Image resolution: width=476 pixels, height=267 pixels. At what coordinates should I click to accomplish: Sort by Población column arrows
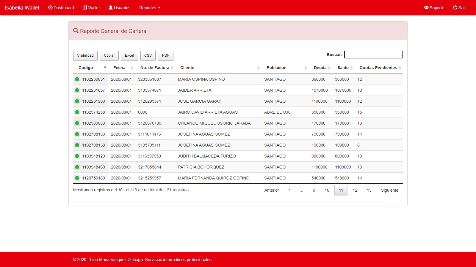(x=306, y=68)
